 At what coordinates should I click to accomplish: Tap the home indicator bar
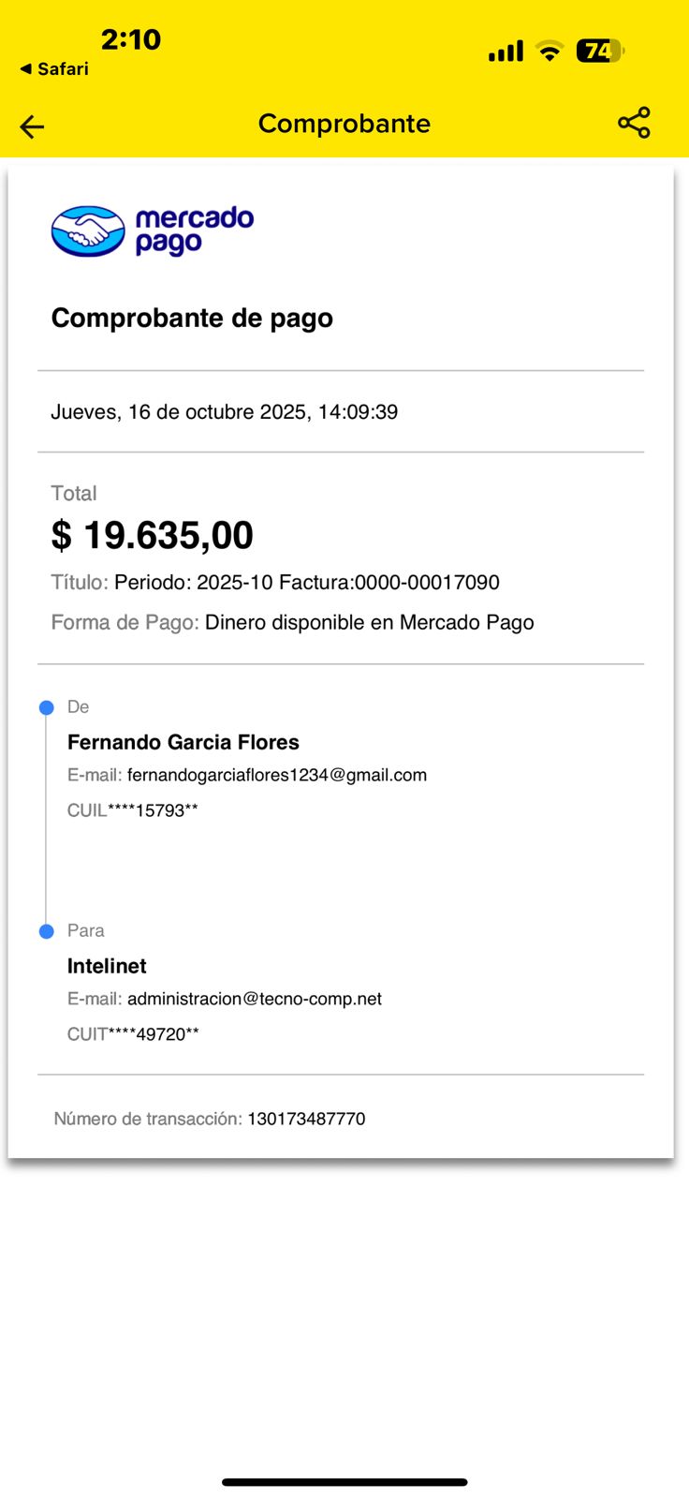coord(344,1482)
